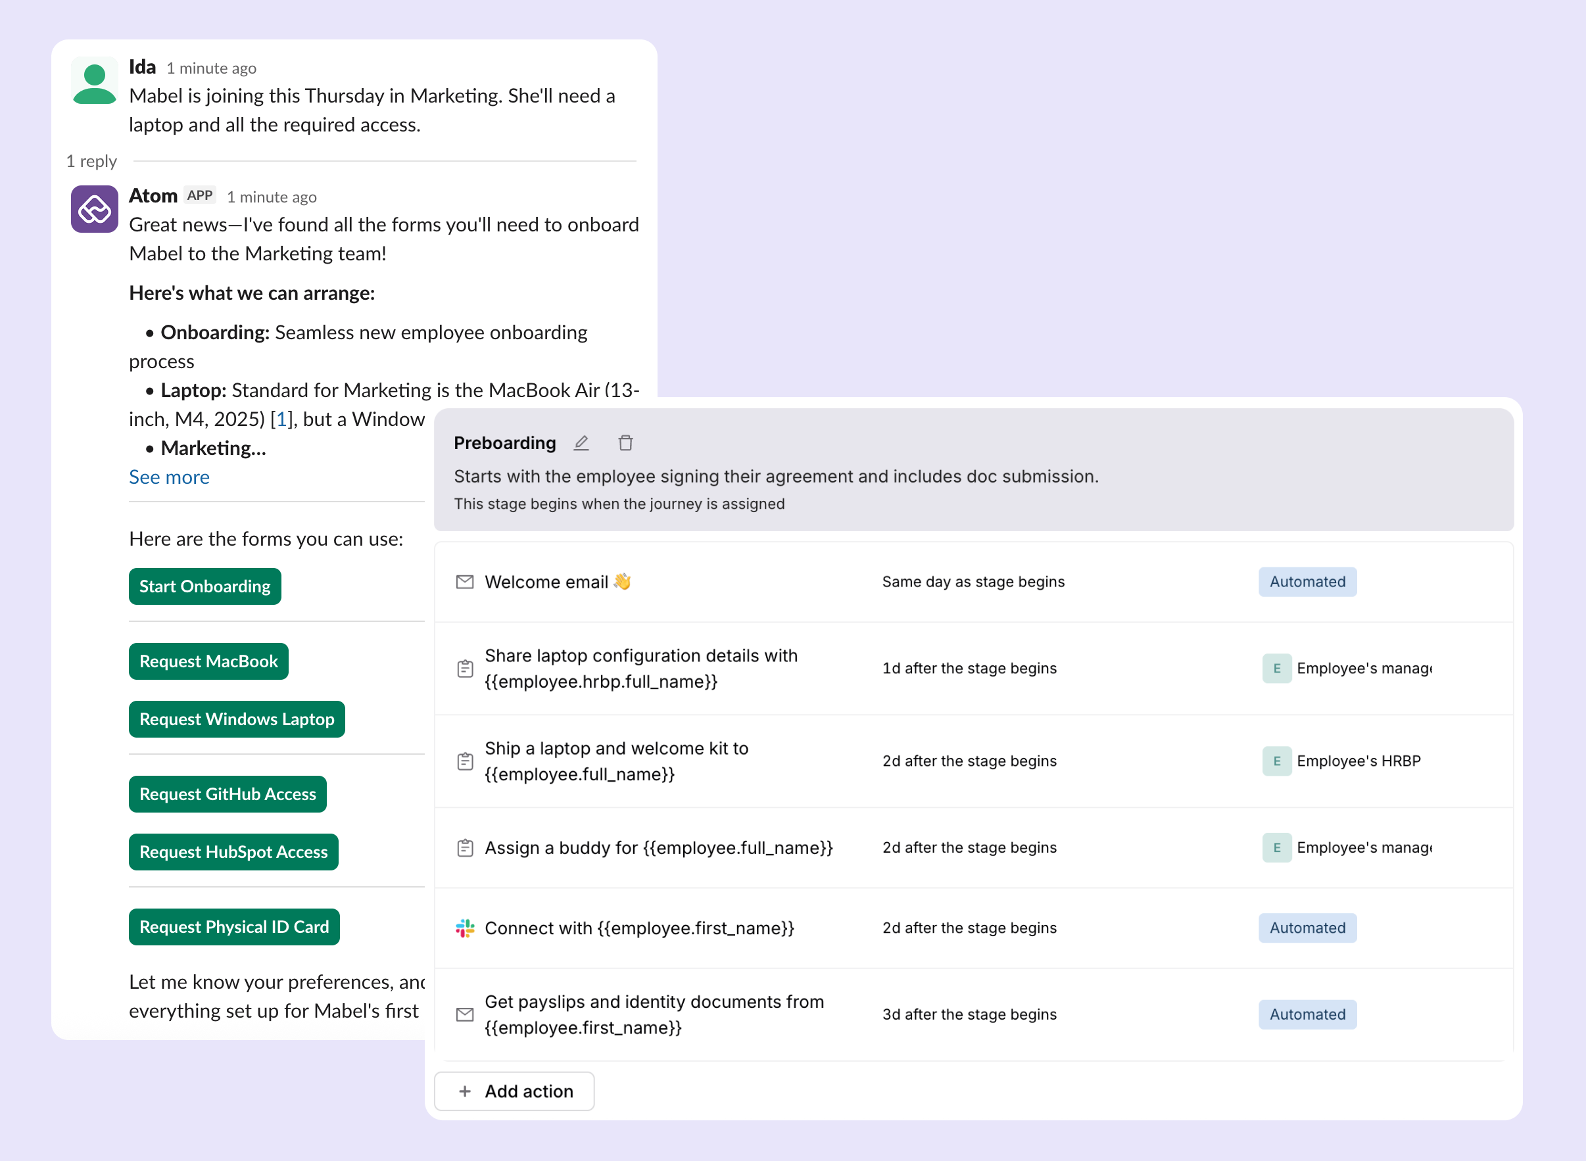Click the Preboarding edit pencil icon
The height and width of the screenshot is (1161, 1586).
point(581,442)
